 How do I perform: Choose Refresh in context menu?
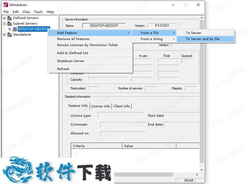[x=90, y=69]
